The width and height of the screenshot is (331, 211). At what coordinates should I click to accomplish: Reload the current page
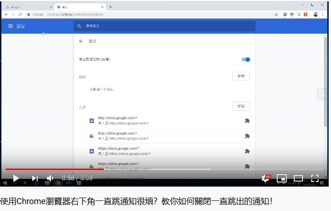tap(20, 14)
